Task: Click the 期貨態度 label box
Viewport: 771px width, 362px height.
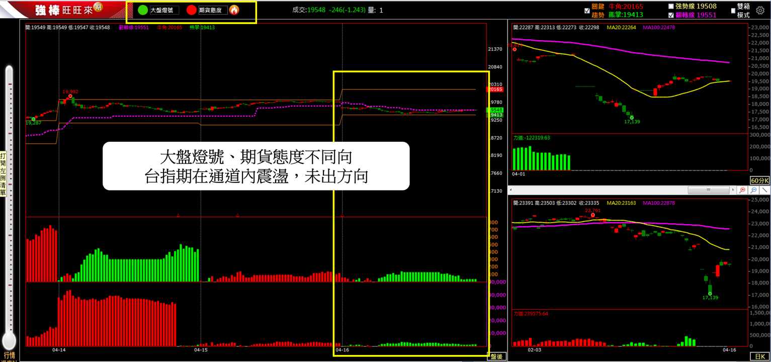Action: pos(213,10)
